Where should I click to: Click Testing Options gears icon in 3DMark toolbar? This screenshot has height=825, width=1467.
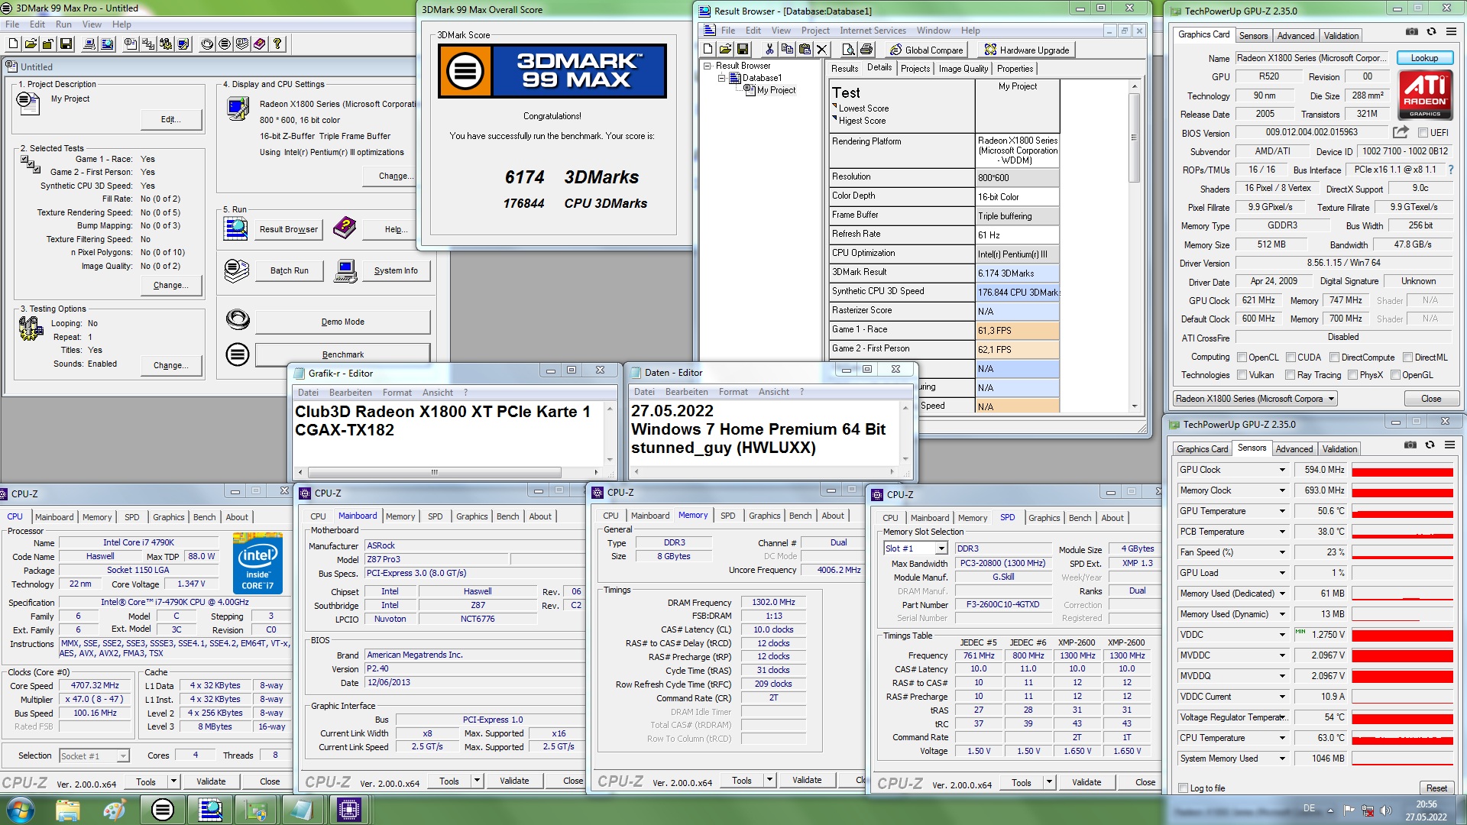pyautogui.click(x=166, y=44)
